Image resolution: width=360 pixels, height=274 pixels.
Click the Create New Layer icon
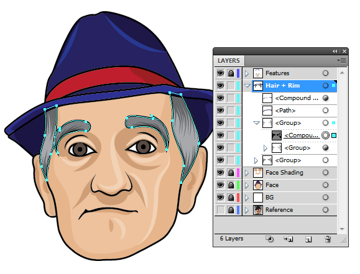[308, 239]
